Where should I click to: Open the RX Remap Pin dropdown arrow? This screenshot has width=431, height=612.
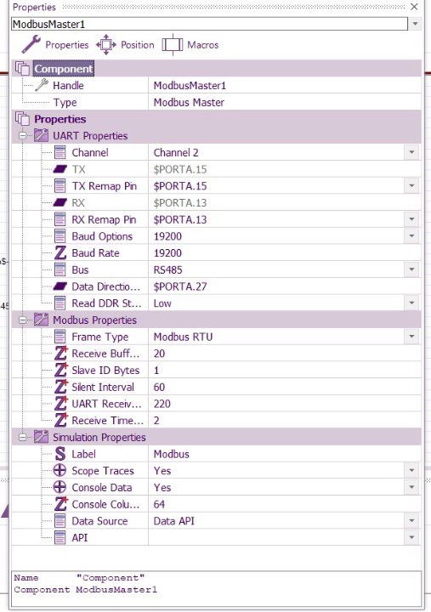pos(411,219)
